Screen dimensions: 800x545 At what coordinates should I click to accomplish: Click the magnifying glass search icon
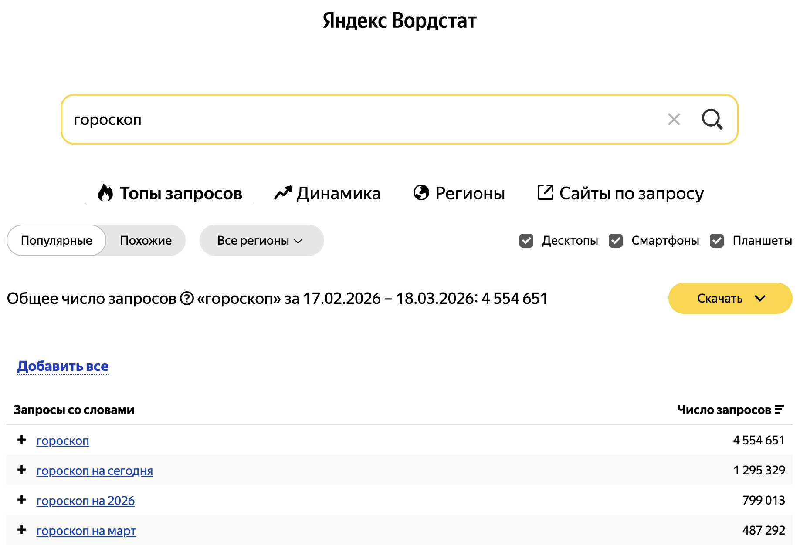(712, 119)
